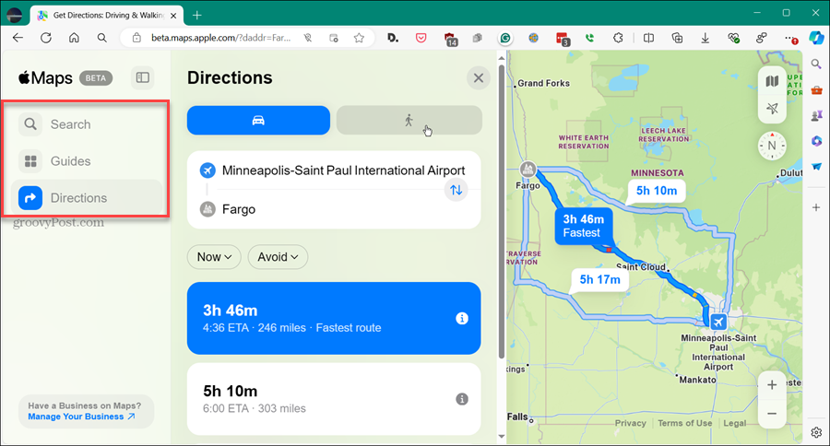Close the Get Directions tab
Image resolution: width=830 pixels, height=446 pixels.
173,16
